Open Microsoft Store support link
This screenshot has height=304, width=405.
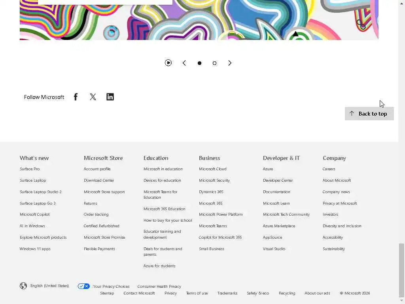point(104,192)
